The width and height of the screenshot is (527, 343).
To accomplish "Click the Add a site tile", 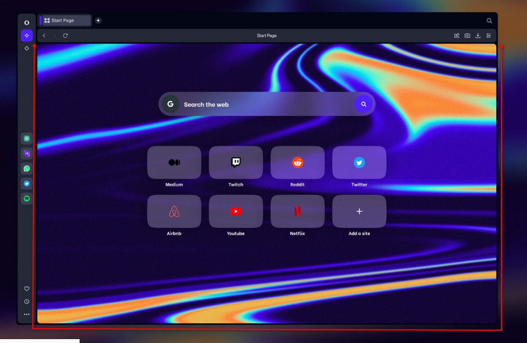I will (x=359, y=211).
